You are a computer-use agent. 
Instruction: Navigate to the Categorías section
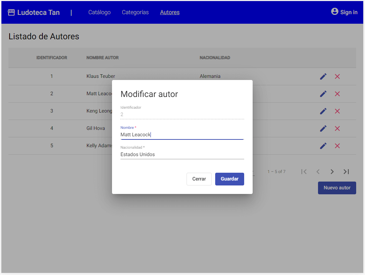(x=135, y=12)
